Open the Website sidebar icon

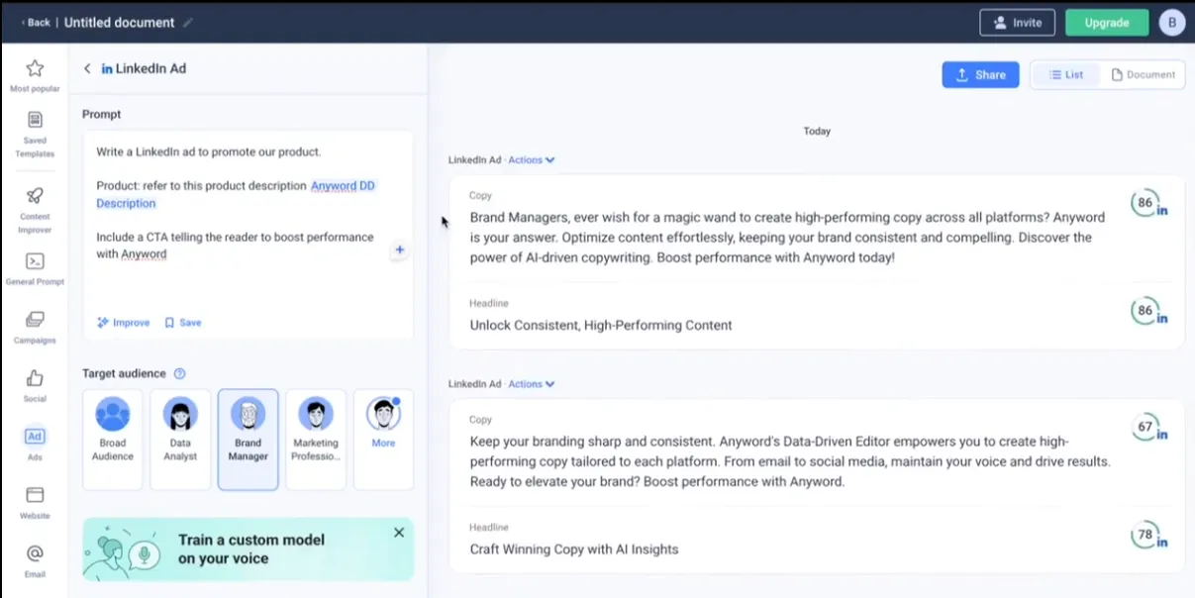35,494
